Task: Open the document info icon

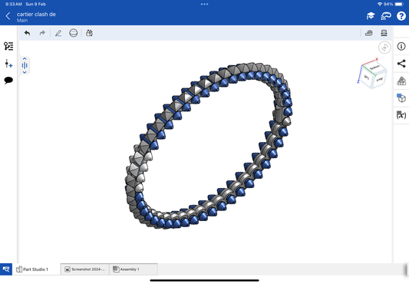Action: (401, 46)
